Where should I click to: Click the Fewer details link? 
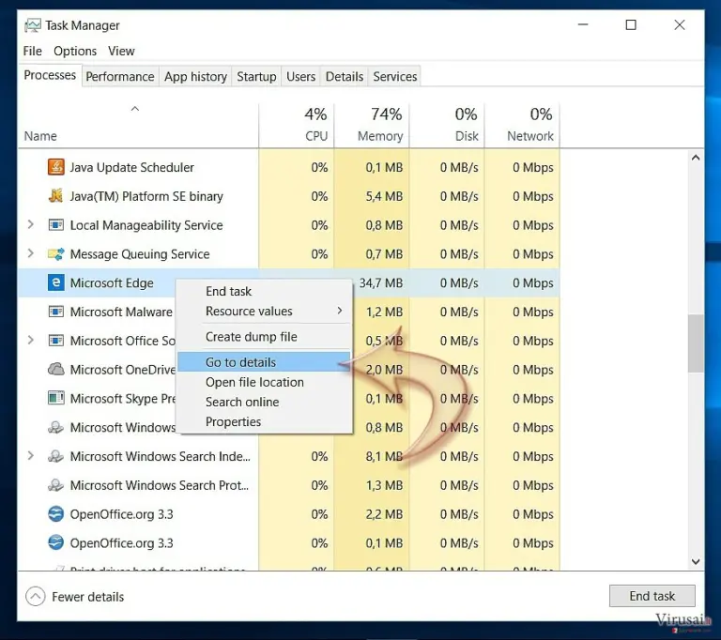point(88,597)
